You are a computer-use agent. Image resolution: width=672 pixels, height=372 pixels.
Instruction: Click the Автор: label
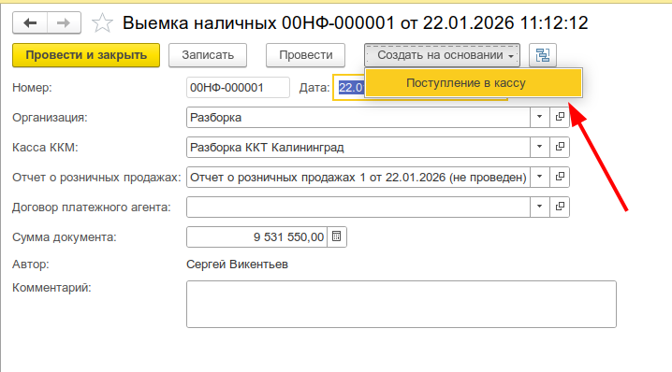point(31,265)
